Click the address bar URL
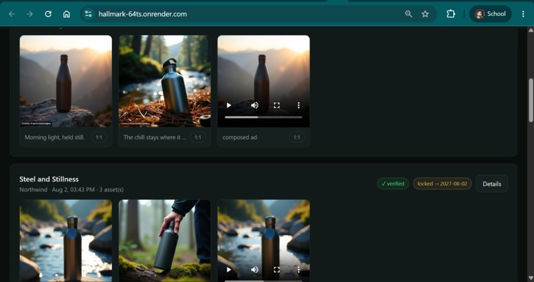 142,14
